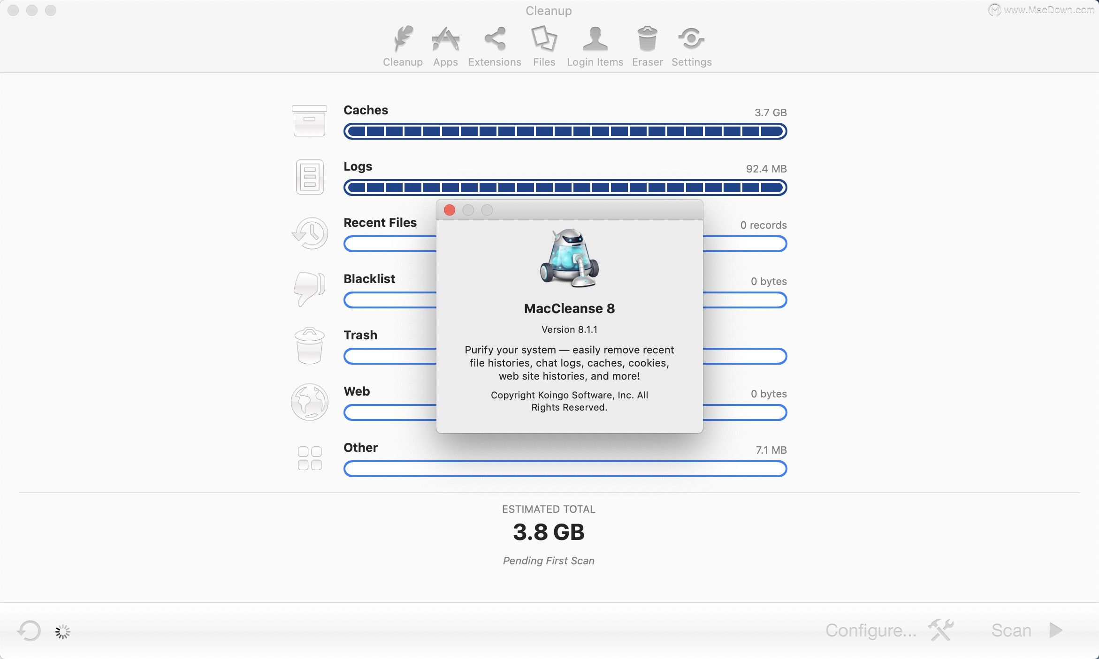
Task: Click the Other progress bar
Action: coord(565,469)
